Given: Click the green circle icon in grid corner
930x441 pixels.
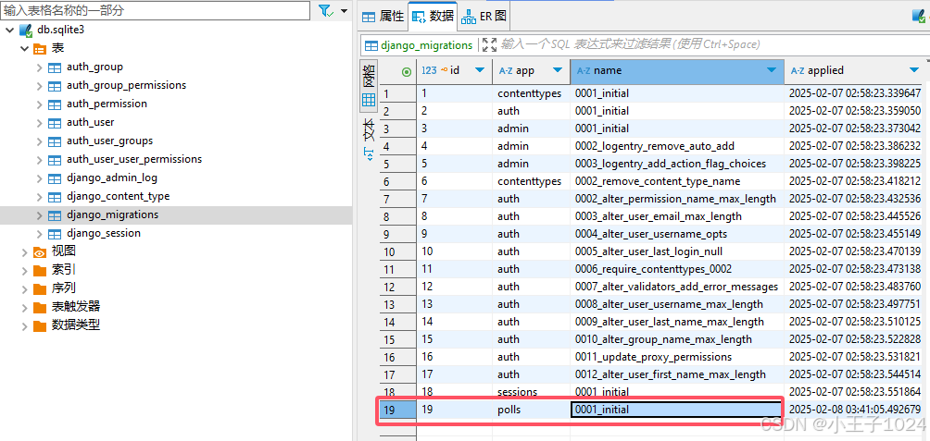Looking at the screenshot, I should [x=407, y=71].
